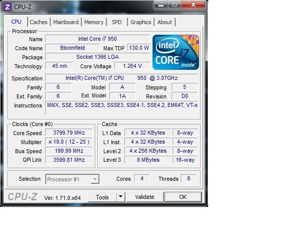Click the specification field with 3.07GHz
The width and height of the screenshot is (308, 231).
[x=121, y=78]
